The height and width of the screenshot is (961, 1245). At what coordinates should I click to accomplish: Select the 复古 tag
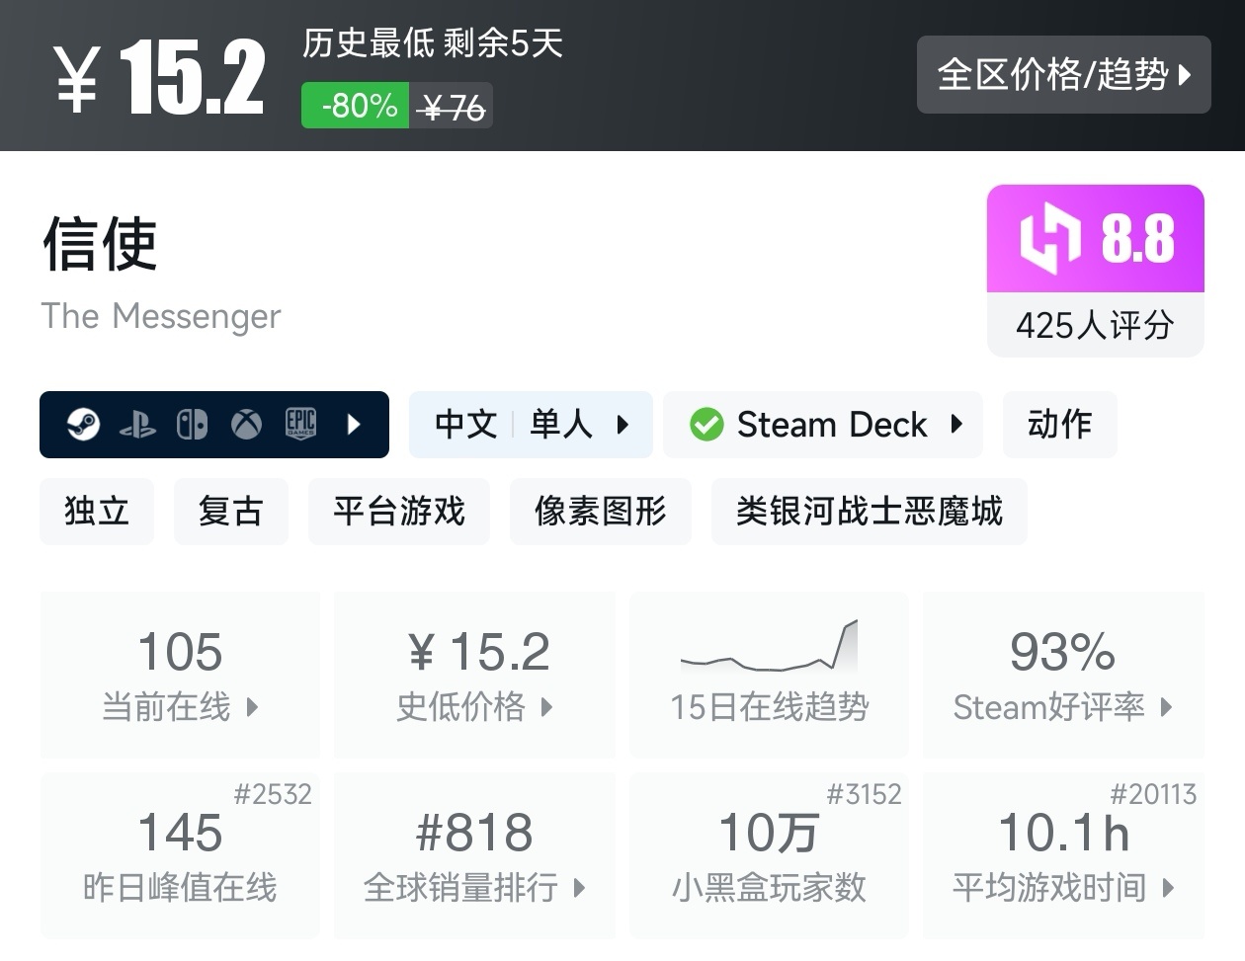pos(230,512)
